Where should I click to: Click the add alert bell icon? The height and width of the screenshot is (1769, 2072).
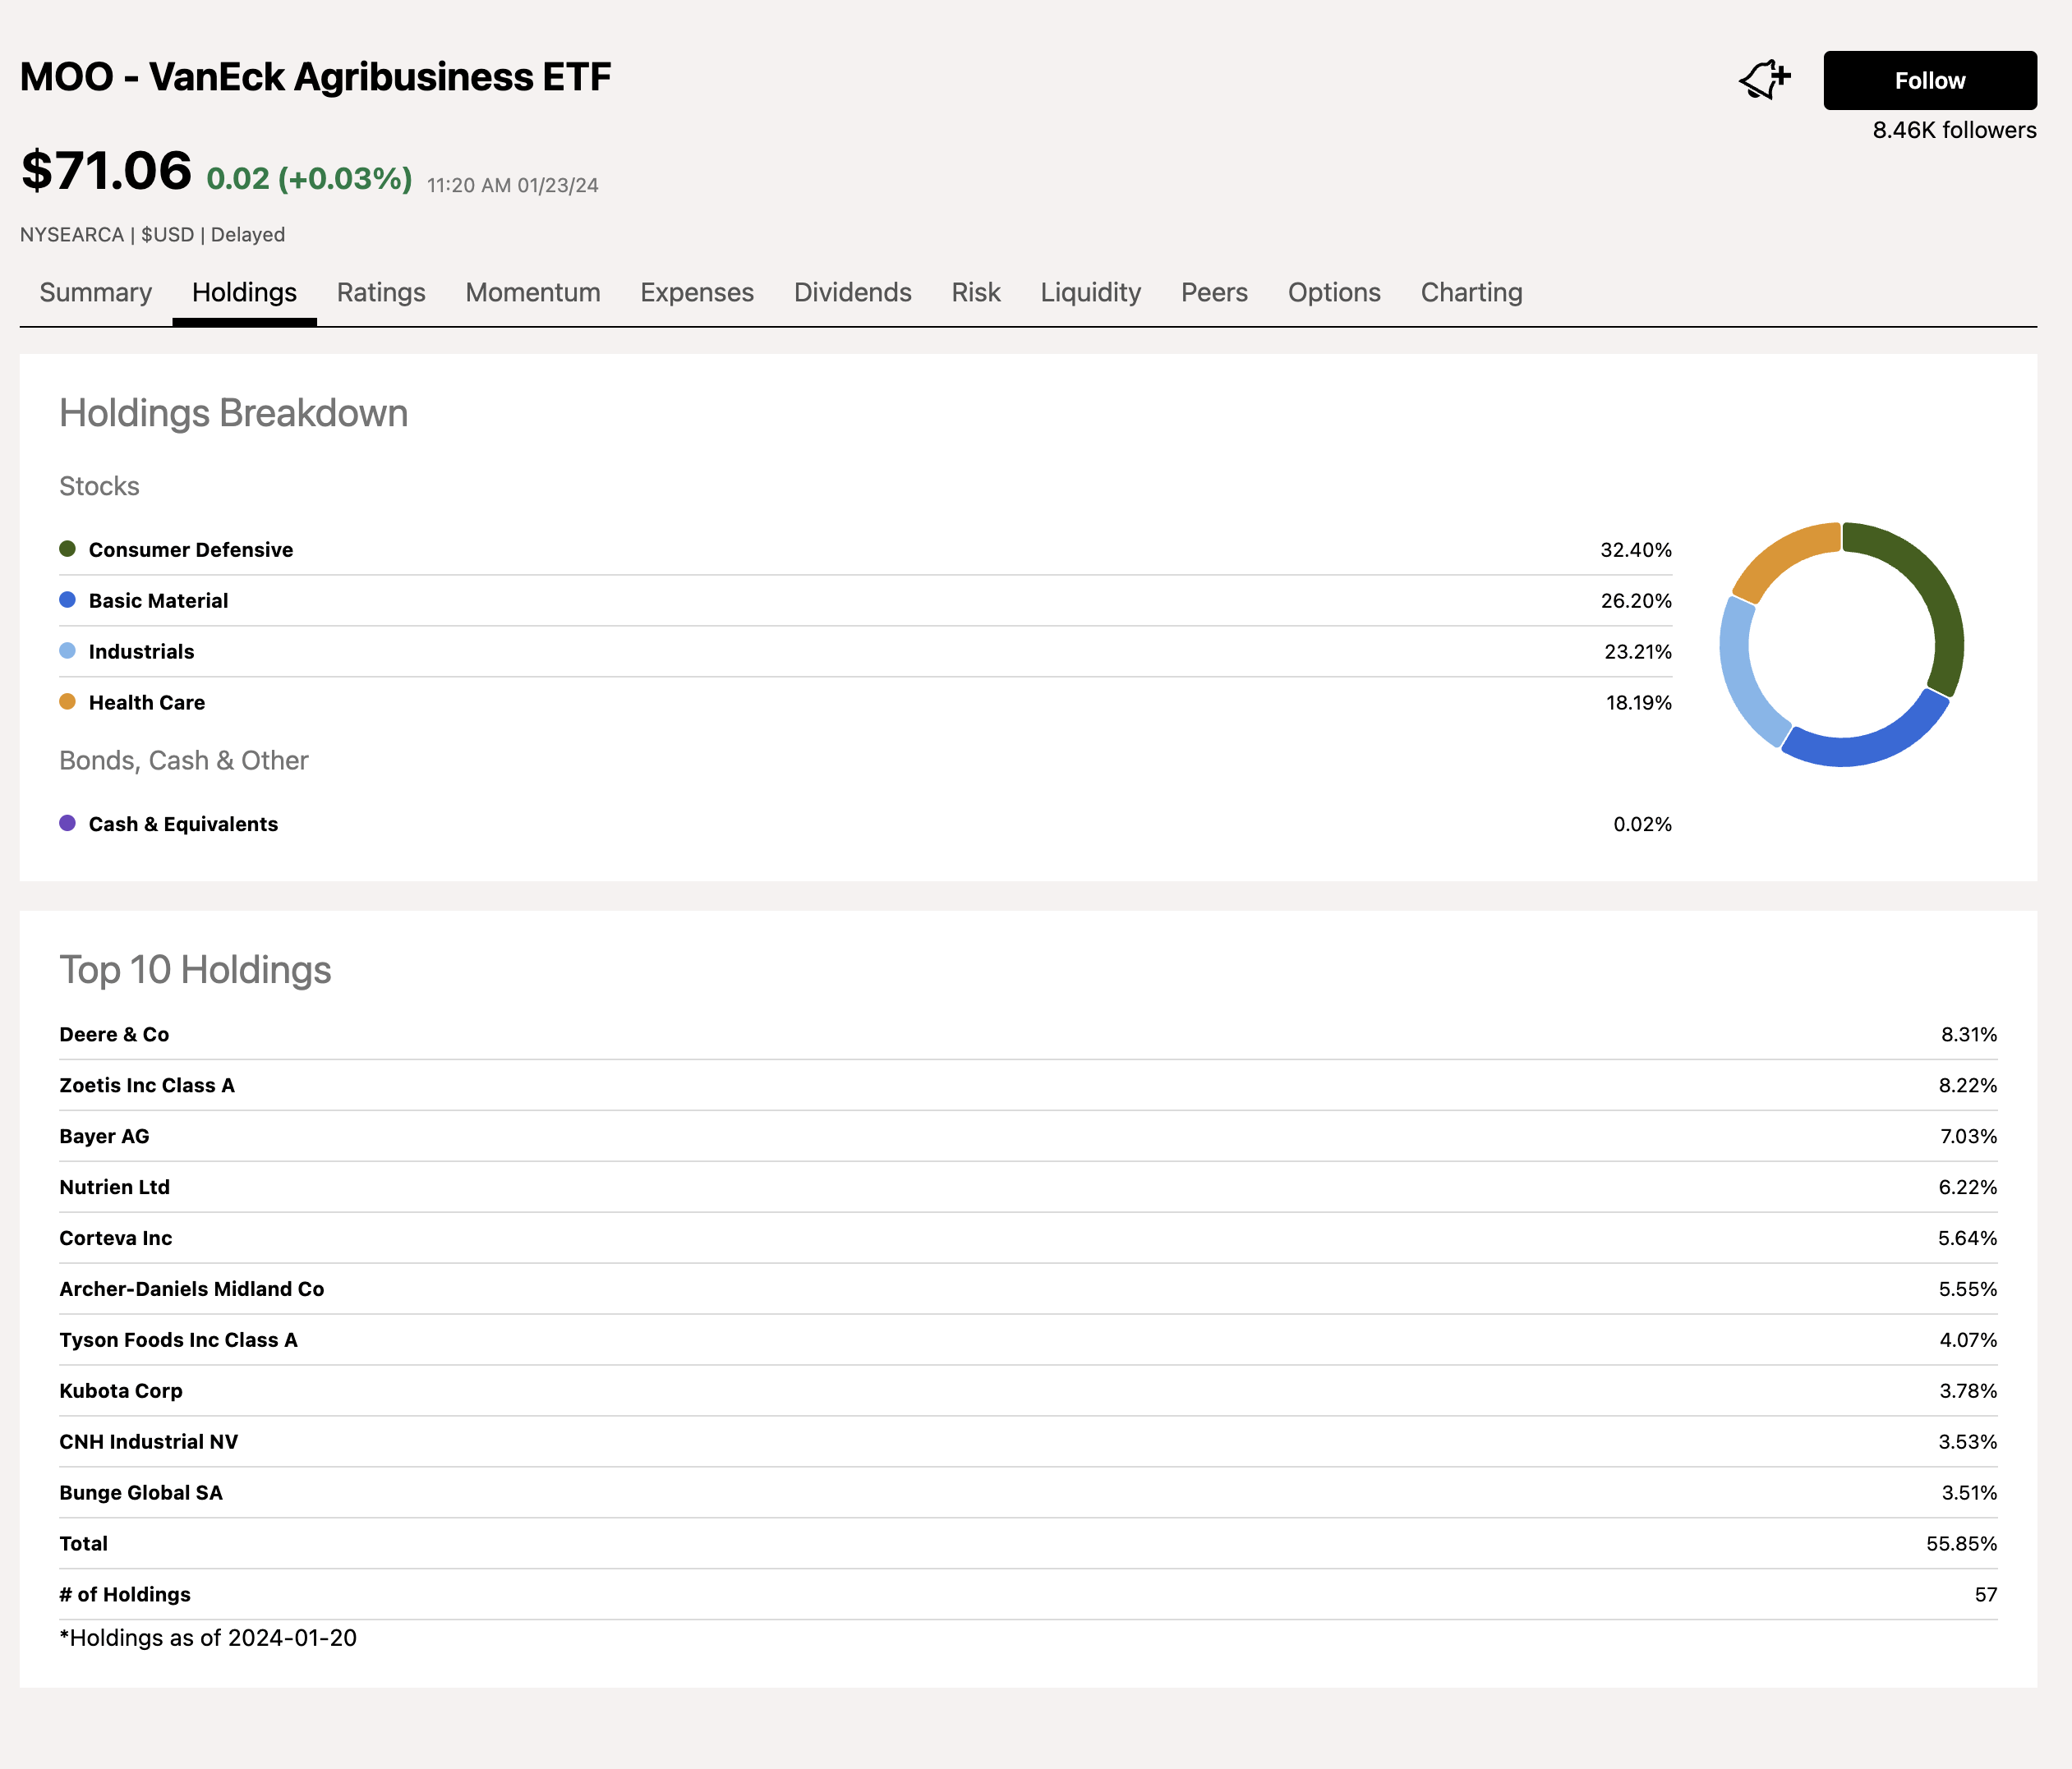tap(1764, 80)
